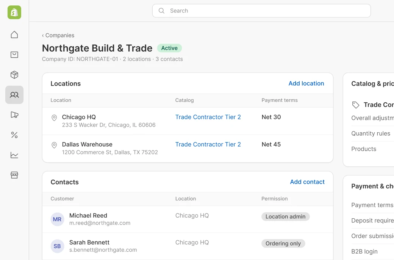
Task: Click Add location link
Action: coord(306,83)
